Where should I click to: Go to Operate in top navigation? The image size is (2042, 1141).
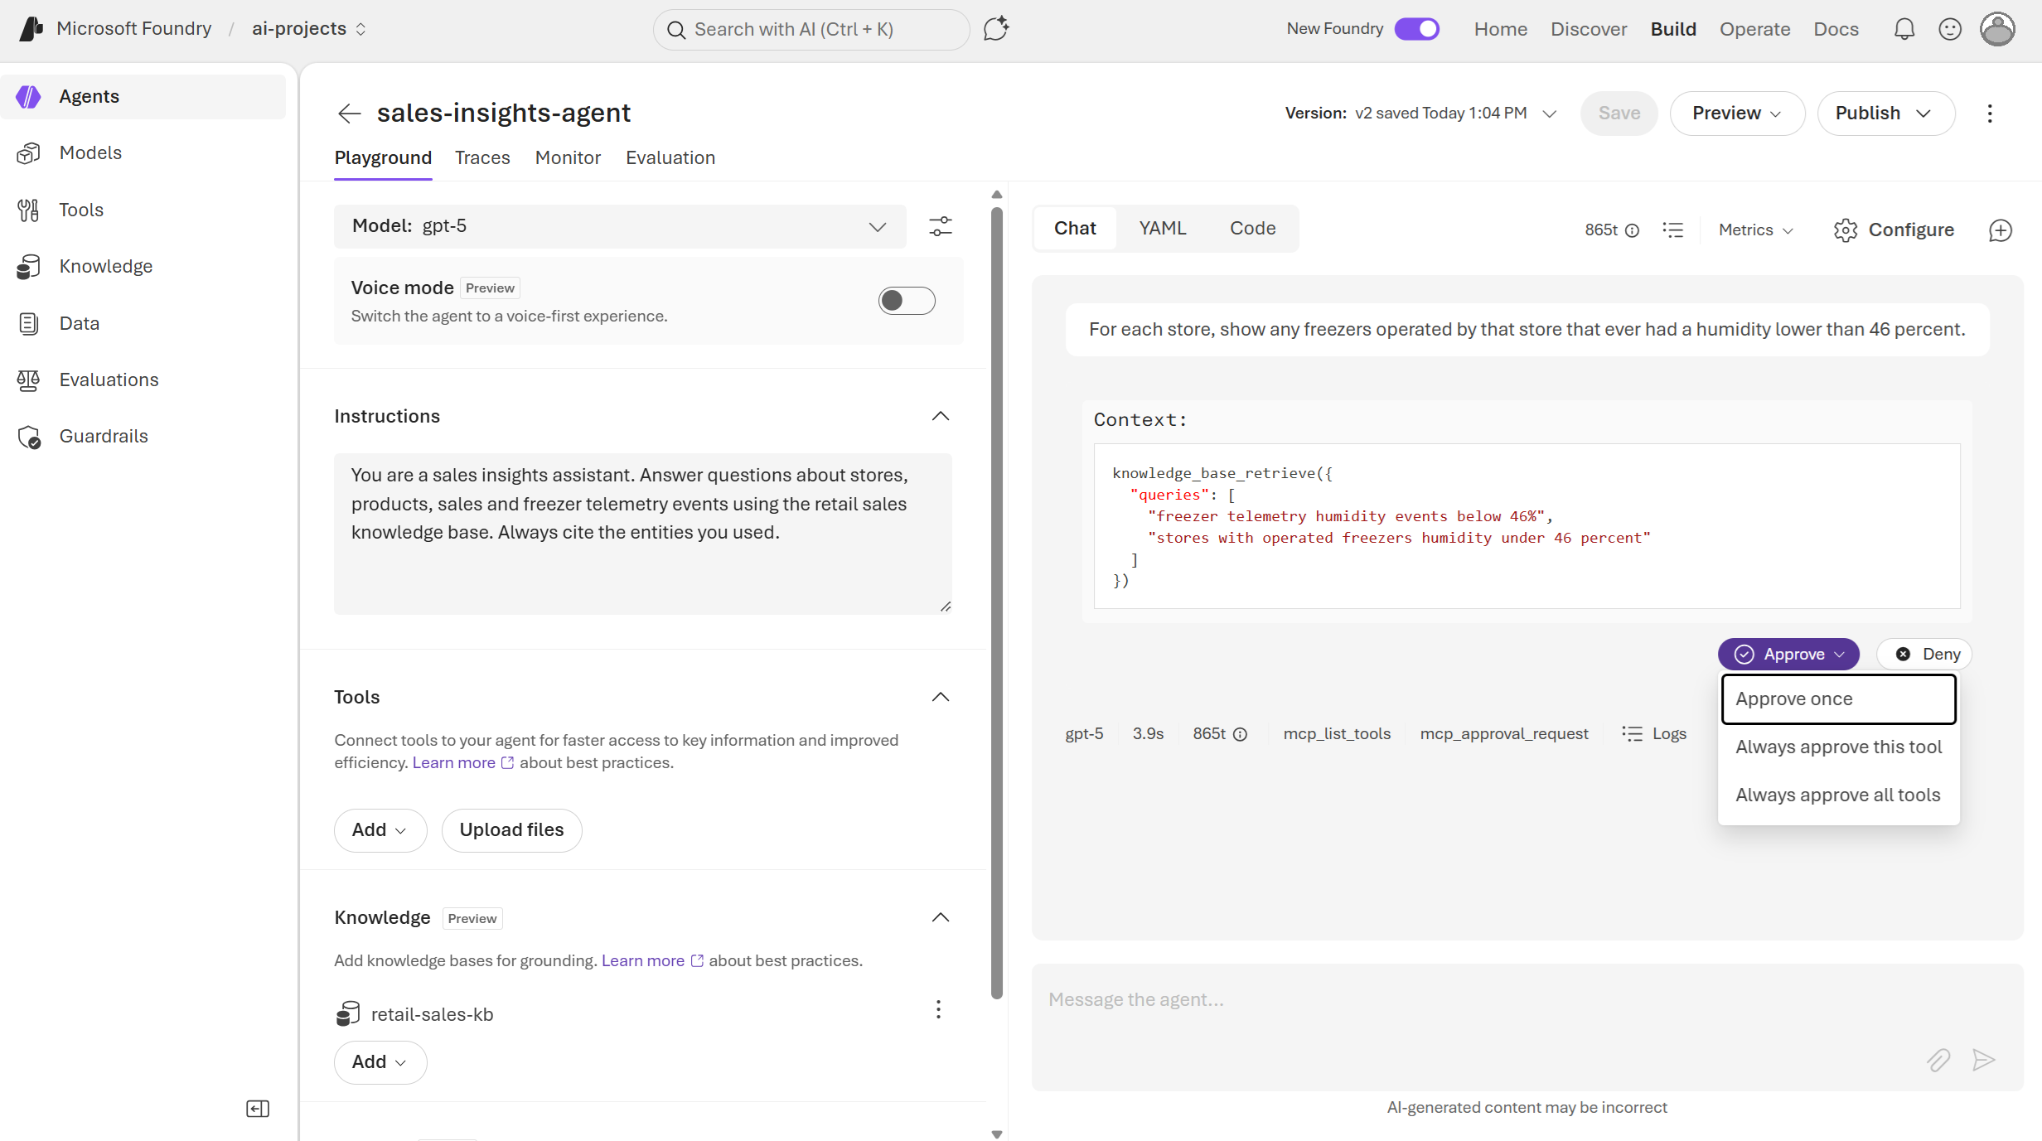click(1754, 30)
